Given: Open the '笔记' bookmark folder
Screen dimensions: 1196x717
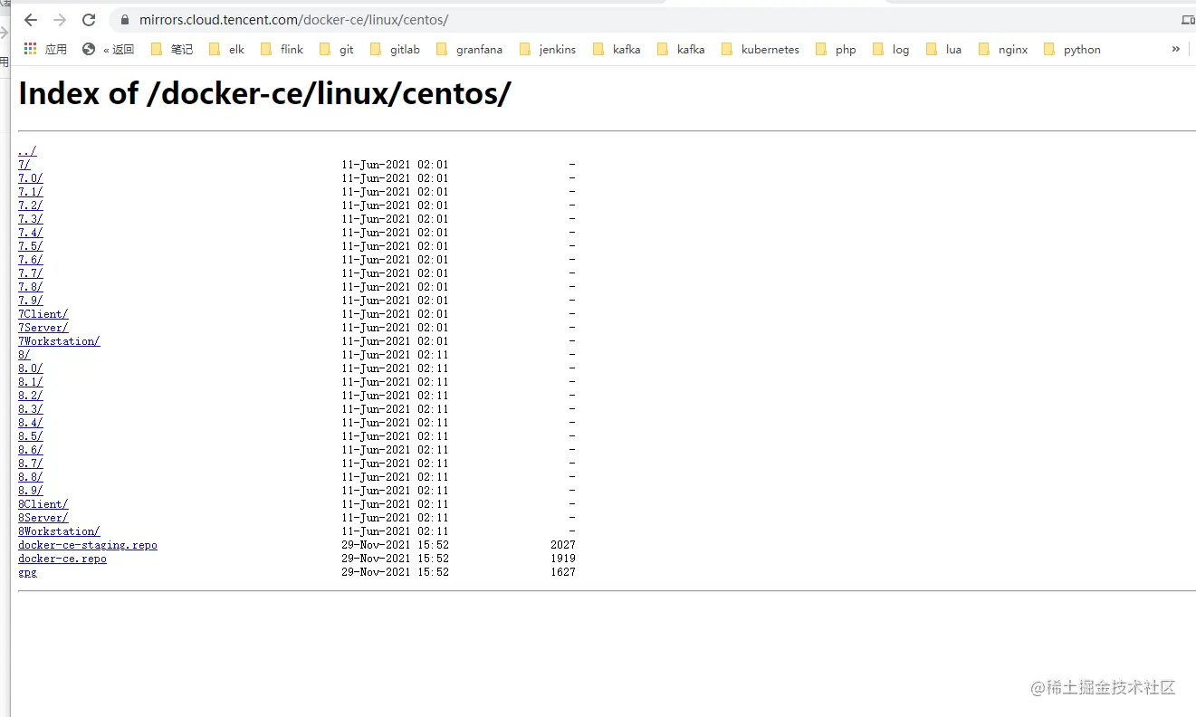Looking at the screenshot, I should click(x=171, y=49).
